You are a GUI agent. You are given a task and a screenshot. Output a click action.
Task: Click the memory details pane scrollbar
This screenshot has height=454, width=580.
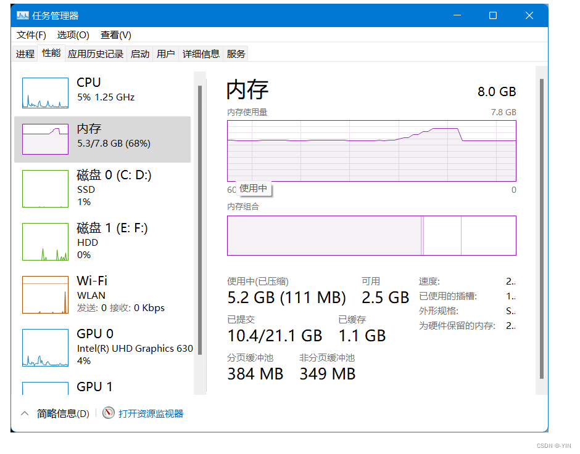click(542, 230)
